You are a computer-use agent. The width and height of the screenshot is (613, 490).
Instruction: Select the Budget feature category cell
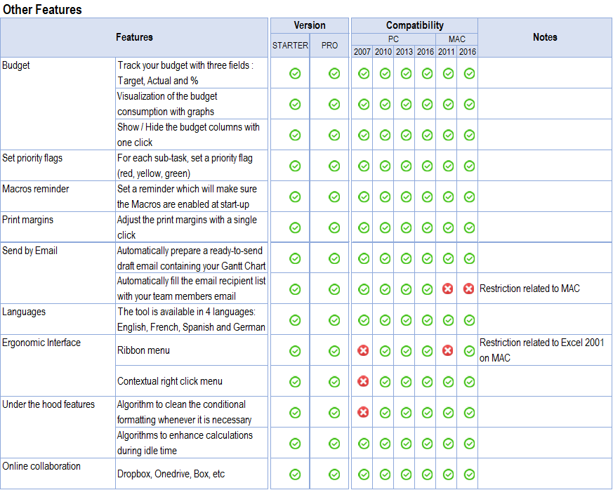pos(58,104)
